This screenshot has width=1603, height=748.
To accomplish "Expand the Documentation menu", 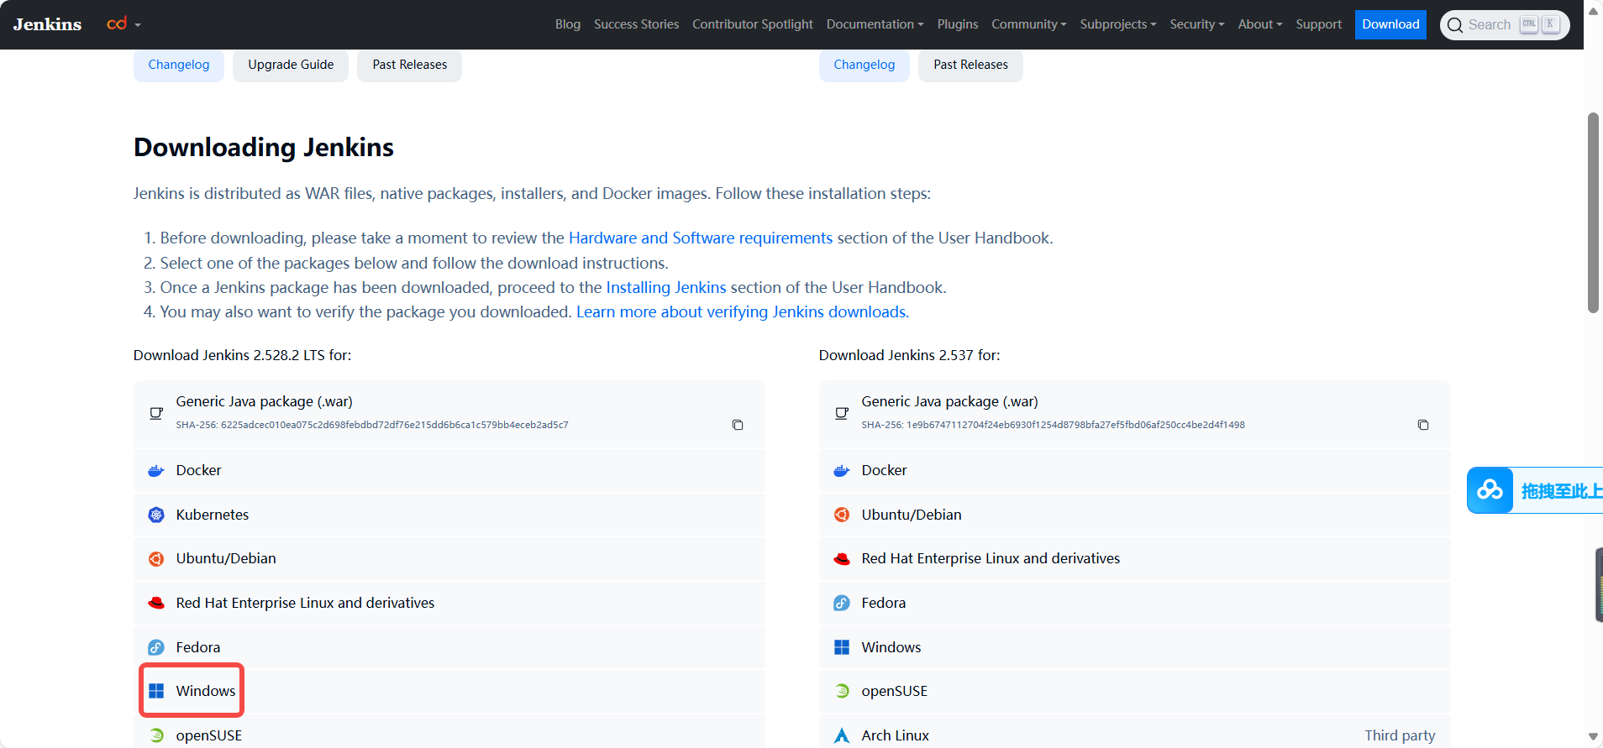I will pos(875,24).
